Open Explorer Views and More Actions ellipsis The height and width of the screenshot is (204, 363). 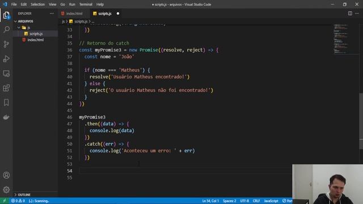(52, 14)
